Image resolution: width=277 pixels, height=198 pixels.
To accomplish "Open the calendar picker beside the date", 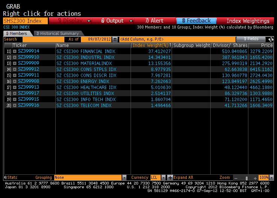I will click(x=115, y=39).
